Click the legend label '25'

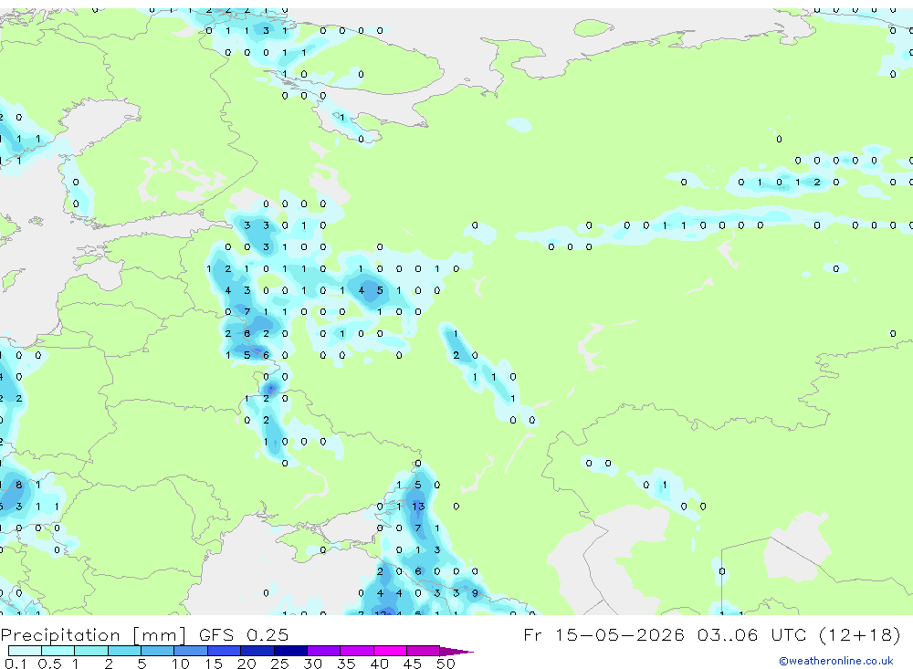[x=279, y=664]
